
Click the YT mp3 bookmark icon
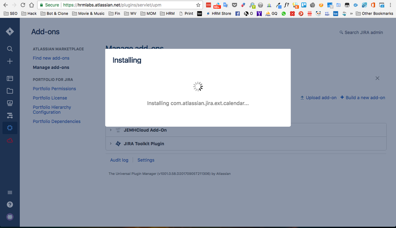[327, 13]
